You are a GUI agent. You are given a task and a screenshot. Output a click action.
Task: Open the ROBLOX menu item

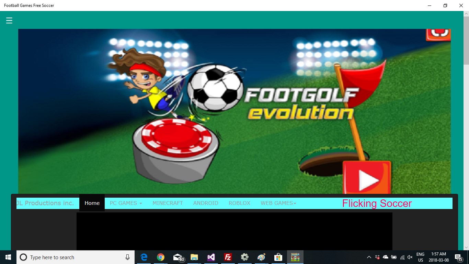(239, 203)
